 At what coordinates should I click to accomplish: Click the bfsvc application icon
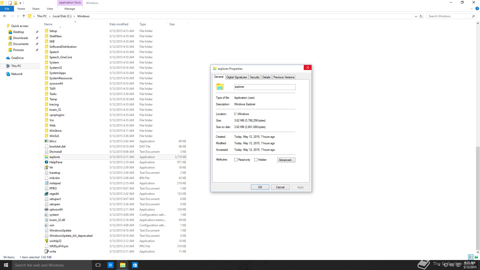click(46, 141)
